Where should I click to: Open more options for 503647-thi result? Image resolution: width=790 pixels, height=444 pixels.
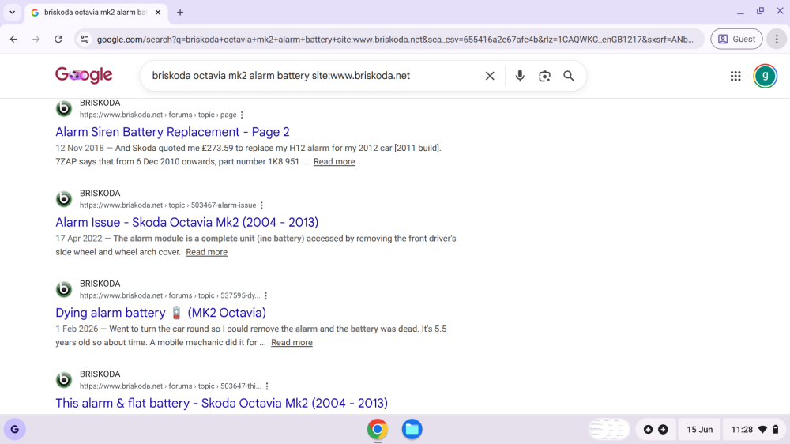pos(267,386)
